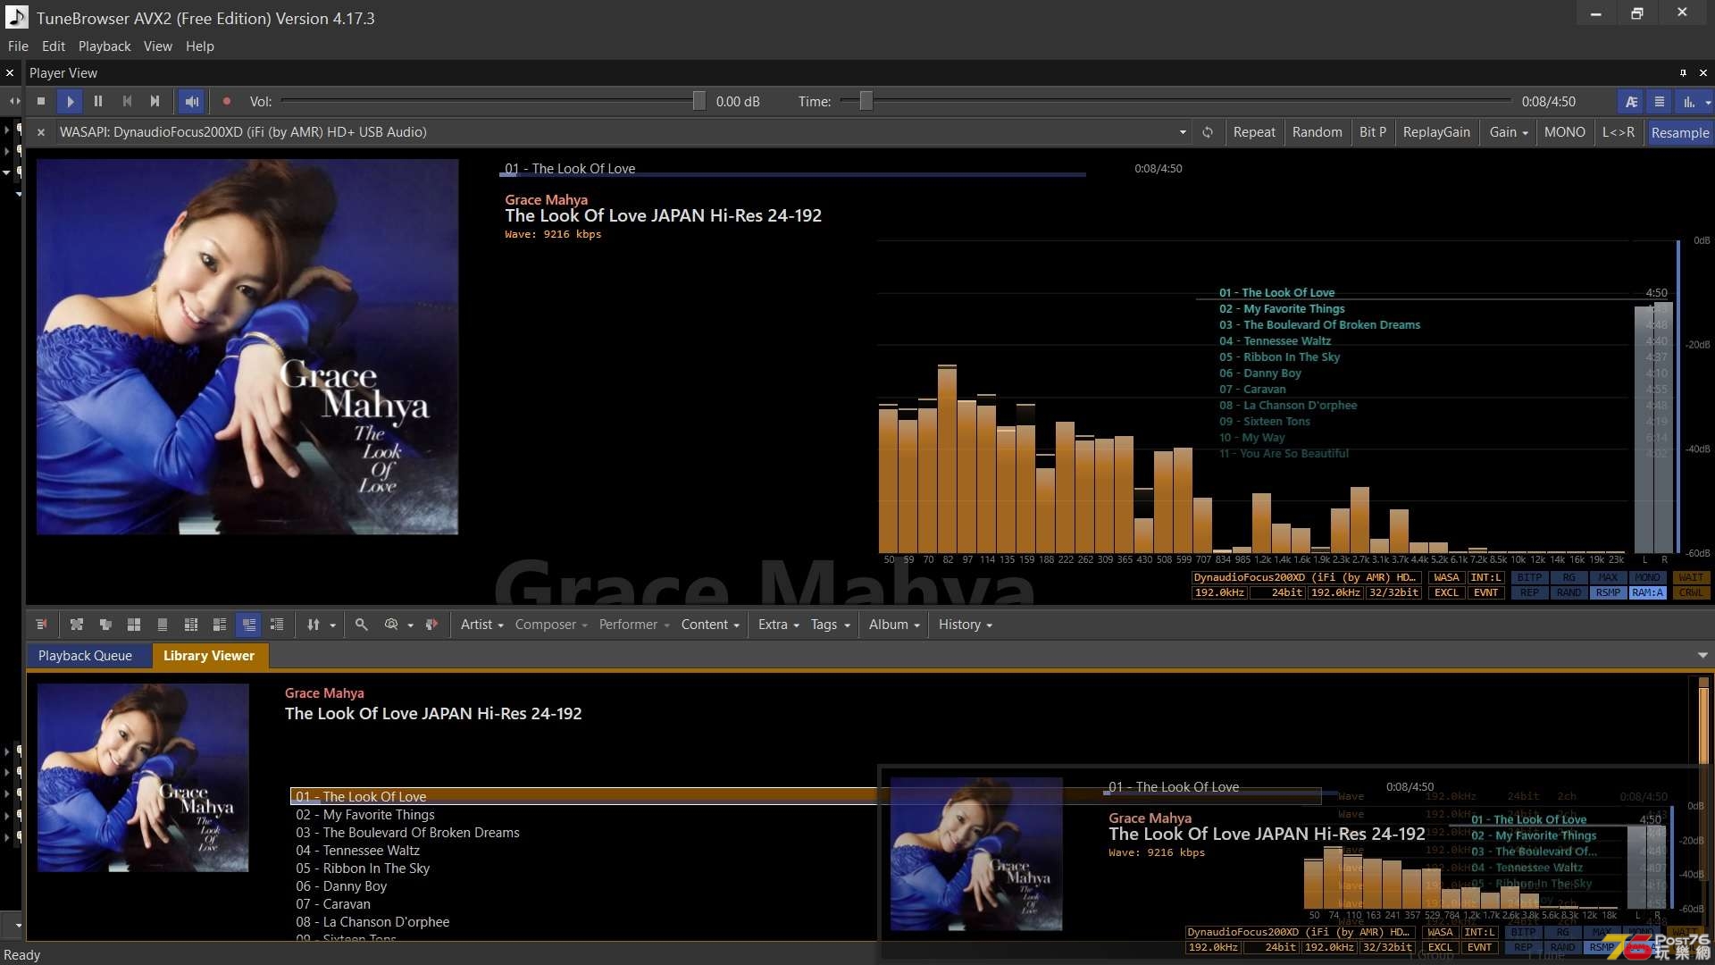This screenshot has width=1715, height=965.
Task: Open the Help menu
Action: pos(200,46)
